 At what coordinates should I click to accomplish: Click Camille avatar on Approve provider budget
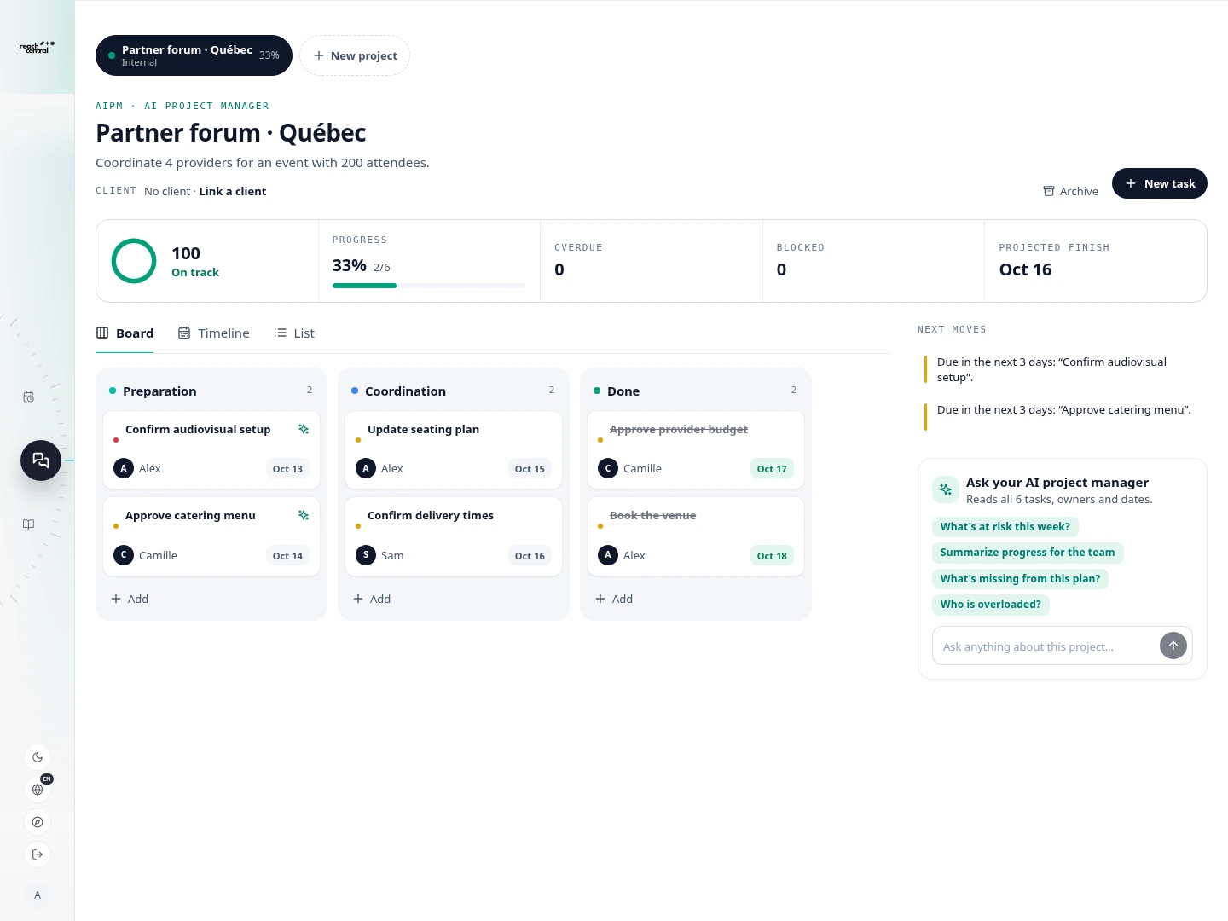click(x=608, y=468)
